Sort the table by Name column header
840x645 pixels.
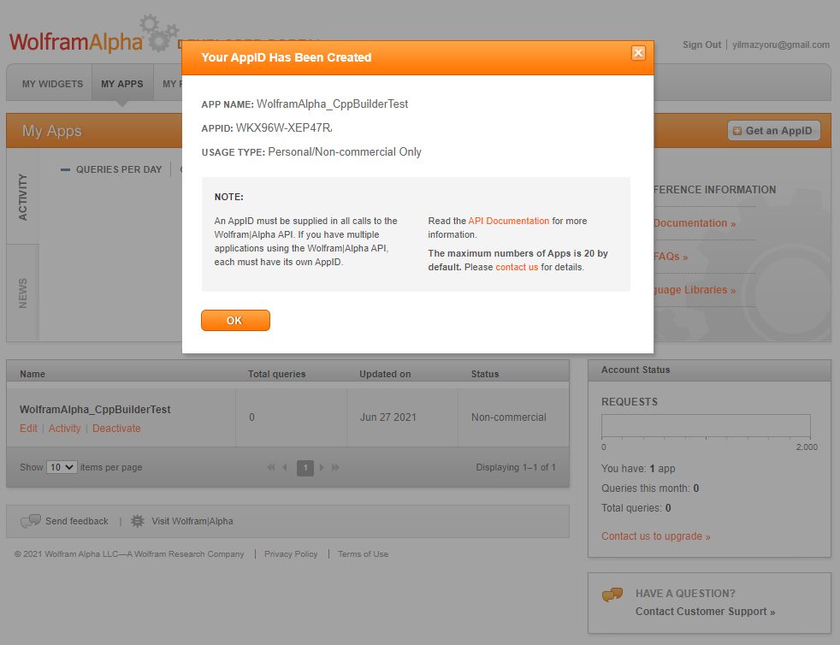[33, 374]
